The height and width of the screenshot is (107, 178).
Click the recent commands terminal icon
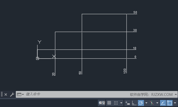tap(19, 95)
